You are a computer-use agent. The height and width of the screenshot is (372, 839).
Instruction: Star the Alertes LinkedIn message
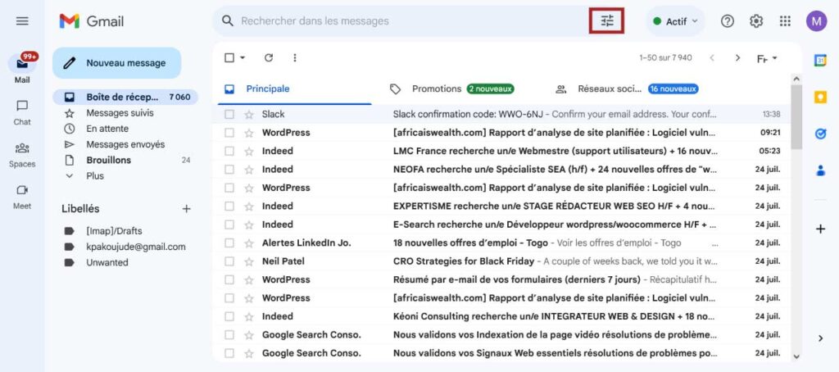(x=249, y=243)
